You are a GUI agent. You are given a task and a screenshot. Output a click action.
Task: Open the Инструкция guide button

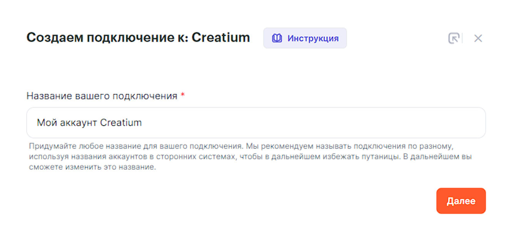305,38
